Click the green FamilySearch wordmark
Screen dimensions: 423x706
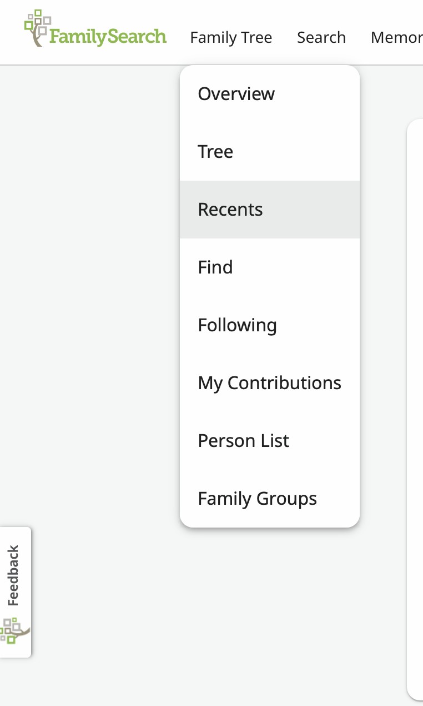point(108,37)
